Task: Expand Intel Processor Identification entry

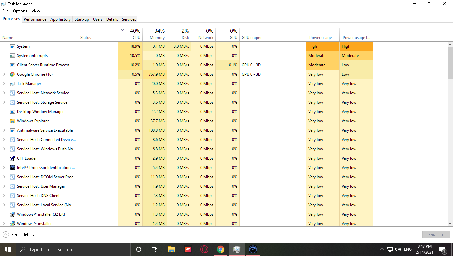Action: 4,168
